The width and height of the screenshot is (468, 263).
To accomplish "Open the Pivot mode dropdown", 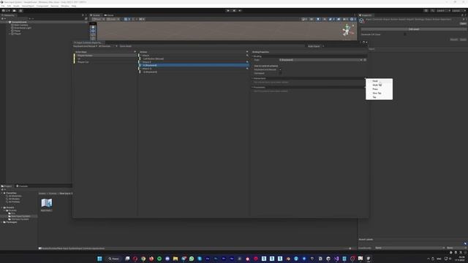I will 98,19.
